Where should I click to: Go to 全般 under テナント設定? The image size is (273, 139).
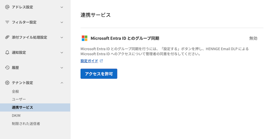(x=15, y=91)
